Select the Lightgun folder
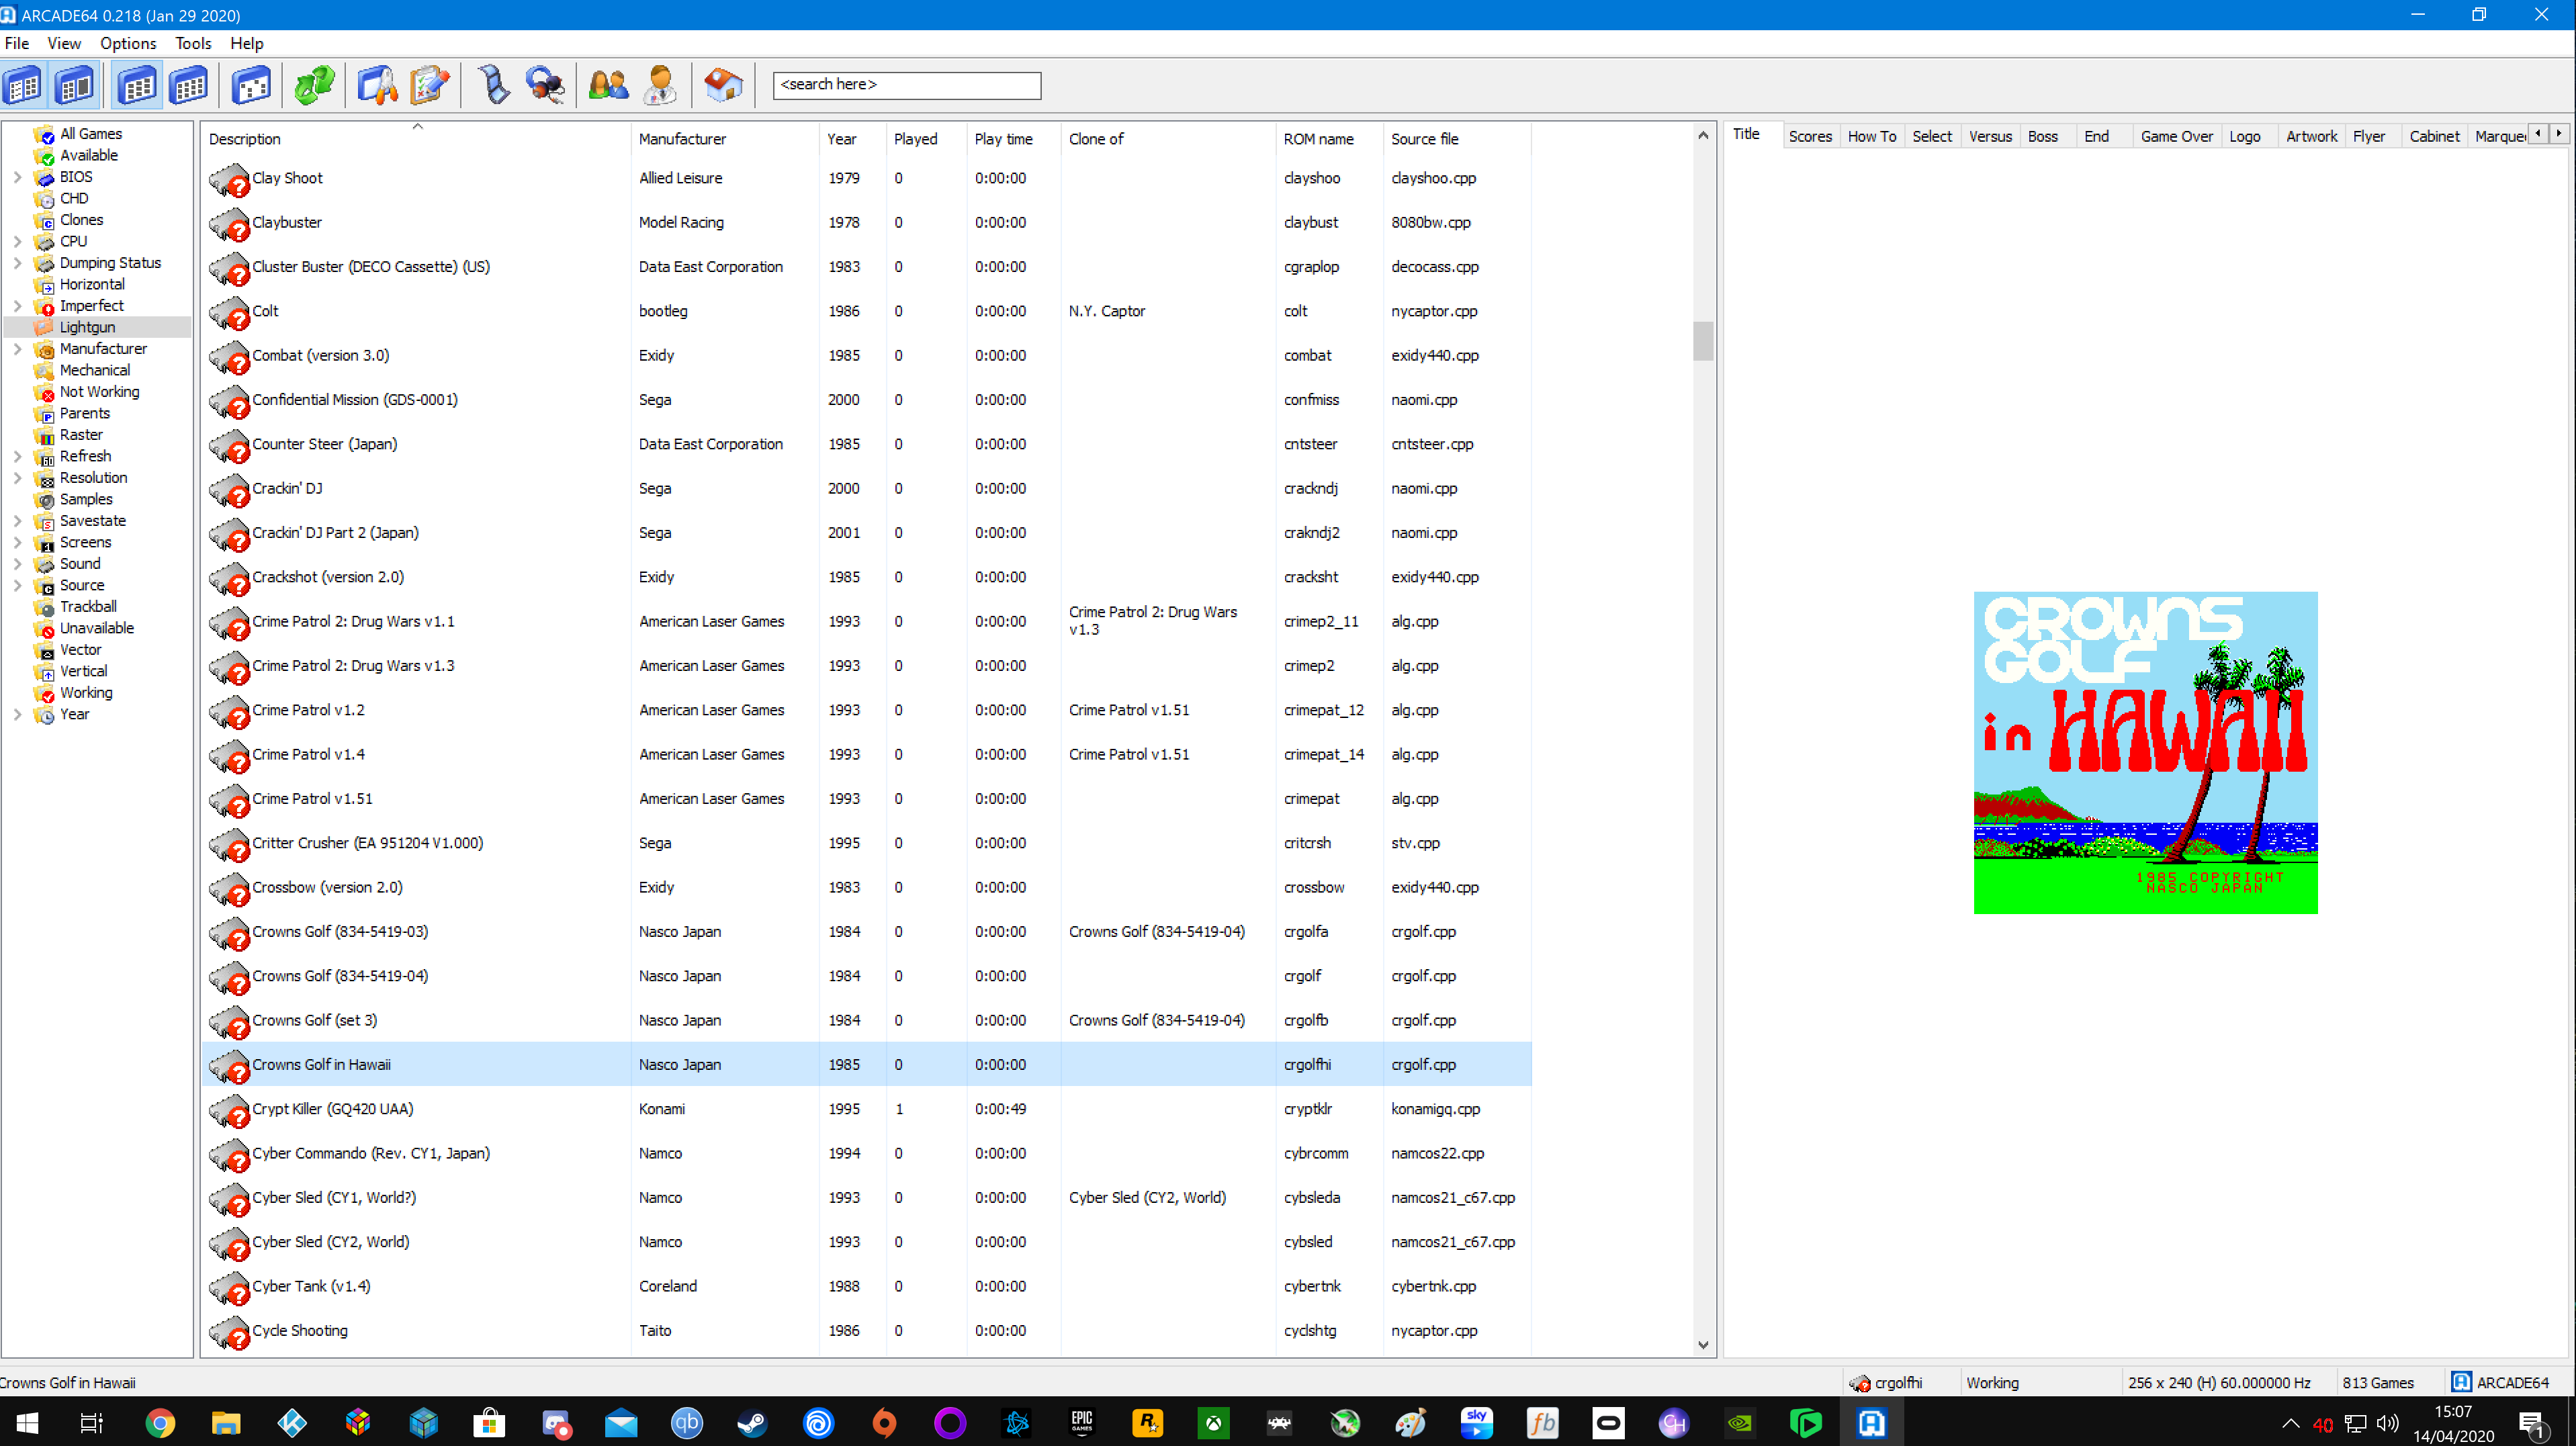2576x1446 pixels. [87, 327]
